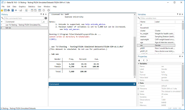The image size is (185, 110).
Task: Save the dataset via floppy disk icon
Action: pos(5,10)
